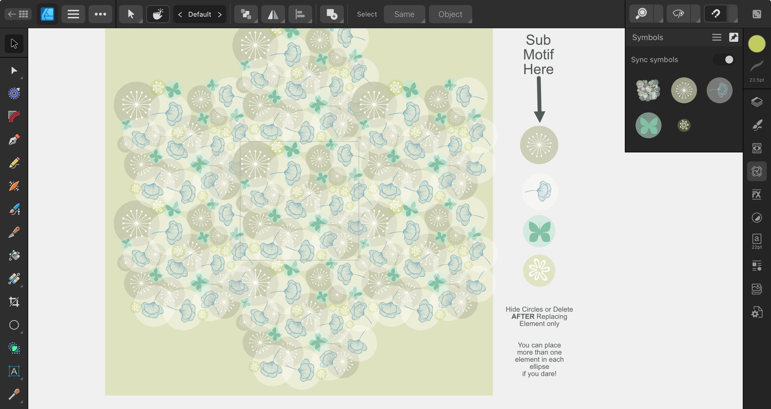Toggle snapping magnet button

pos(716,14)
